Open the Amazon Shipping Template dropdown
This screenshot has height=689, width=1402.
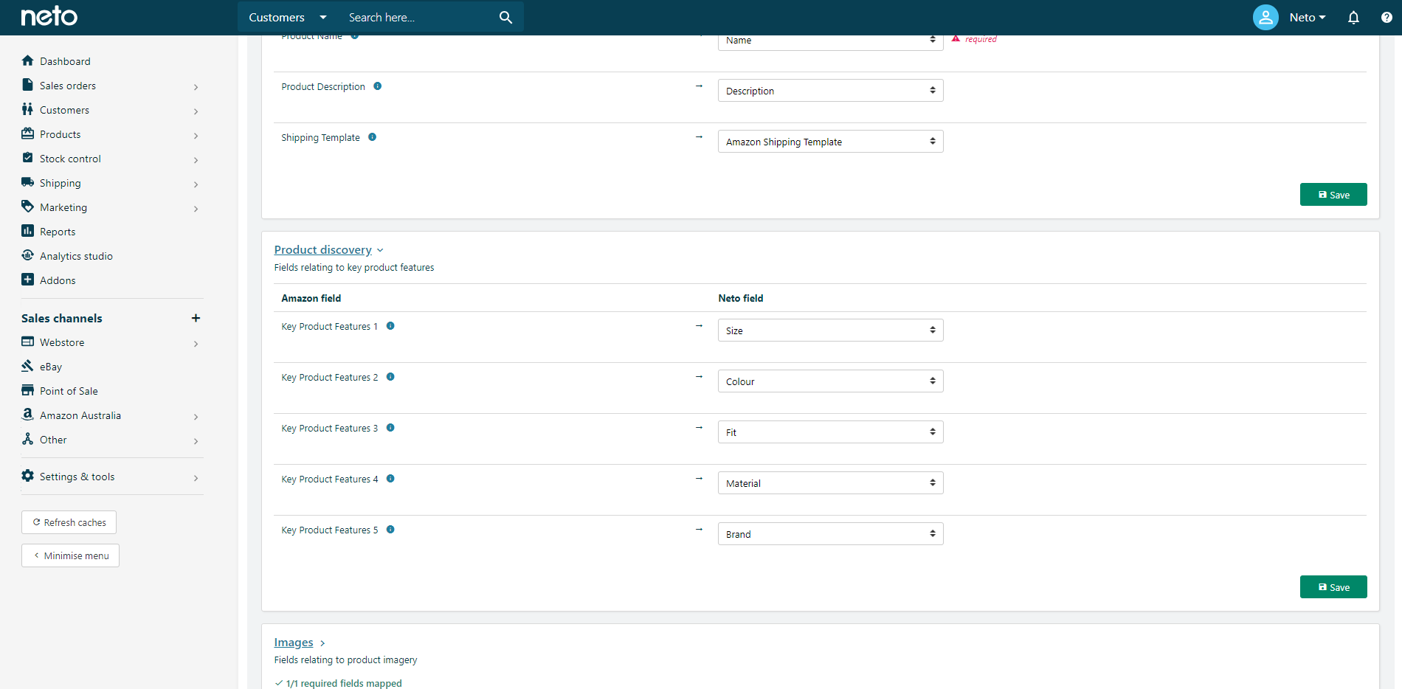click(830, 142)
